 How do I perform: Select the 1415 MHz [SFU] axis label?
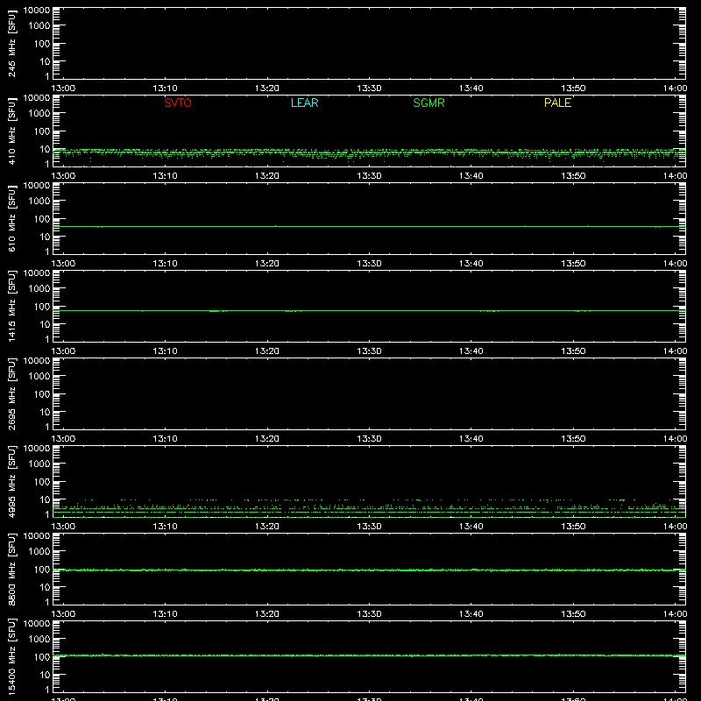click(11, 306)
